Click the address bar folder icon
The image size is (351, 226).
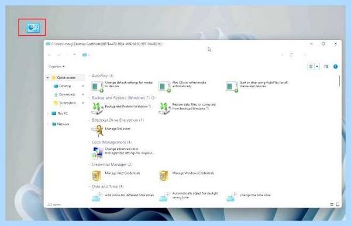tap(84, 55)
